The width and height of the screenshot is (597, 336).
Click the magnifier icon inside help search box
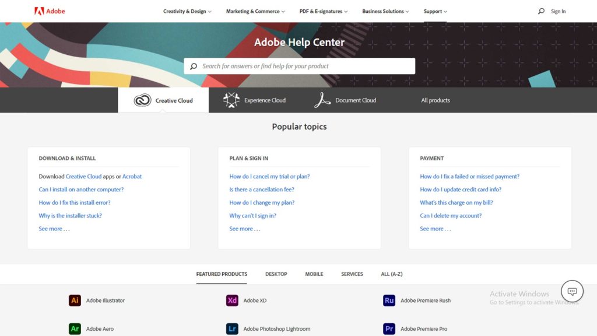coord(194,66)
